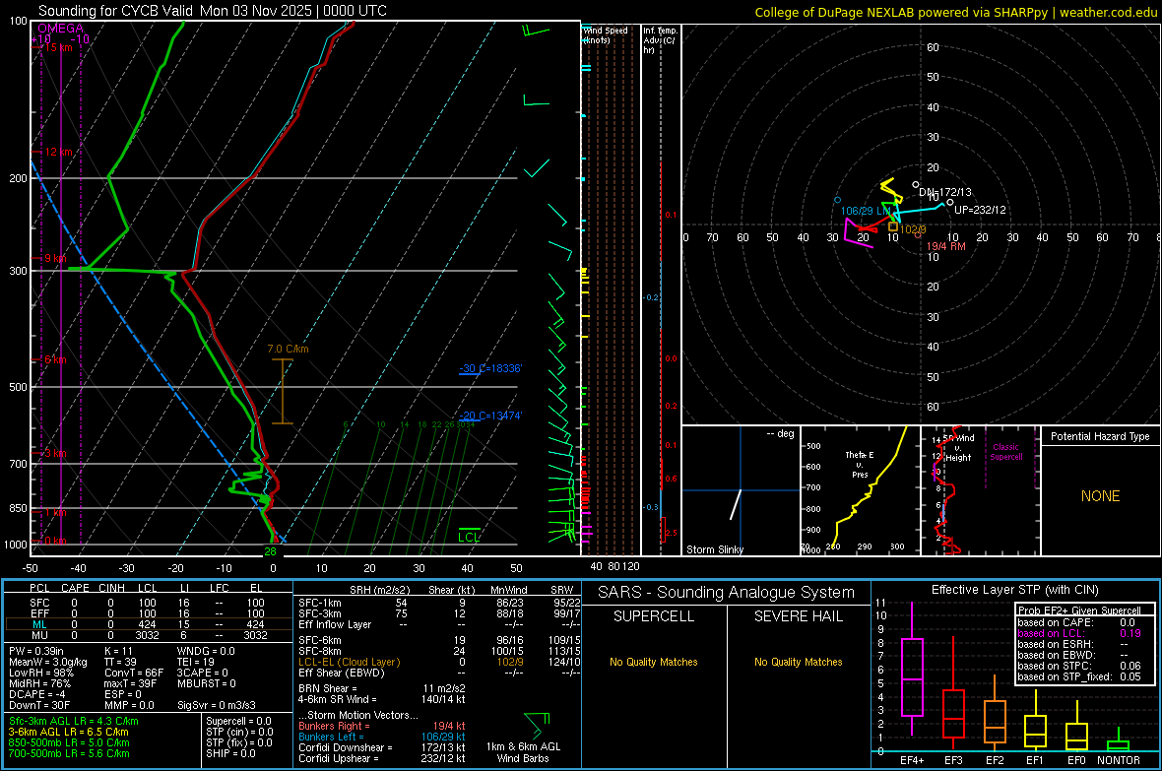This screenshot has height=771, width=1162.
Task: Click the 19/4 RM hodograph label
Action: click(x=945, y=246)
